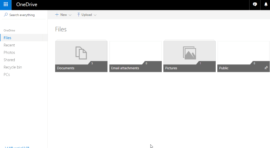Click the image icon in Pictures folder
Screen dimensions: 270x148
click(x=190, y=53)
